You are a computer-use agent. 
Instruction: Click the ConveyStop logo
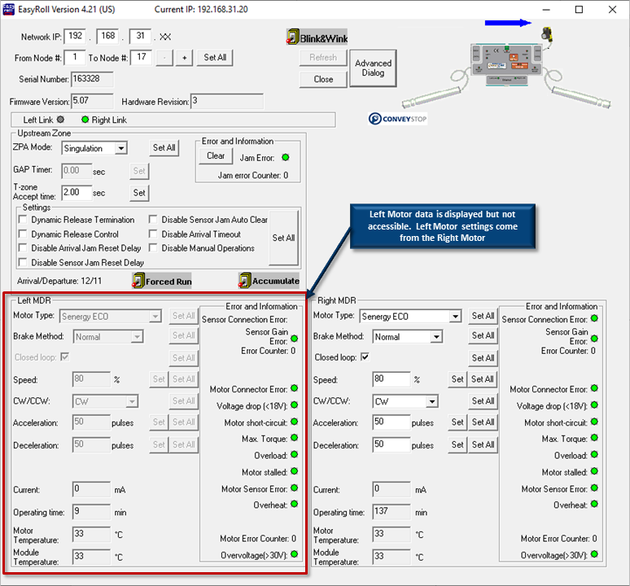397,119
